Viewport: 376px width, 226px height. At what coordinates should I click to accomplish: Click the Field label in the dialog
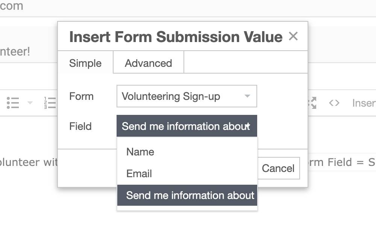[80, 126]
